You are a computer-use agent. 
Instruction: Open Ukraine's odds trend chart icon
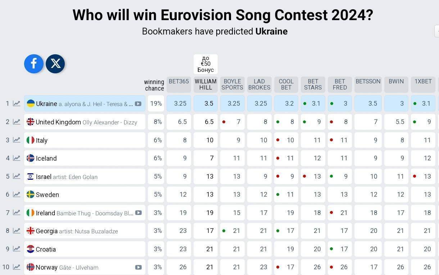[17, 104]
